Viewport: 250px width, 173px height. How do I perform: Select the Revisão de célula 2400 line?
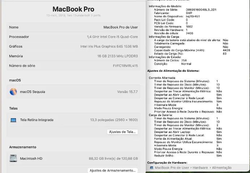[x=173, y=34]
